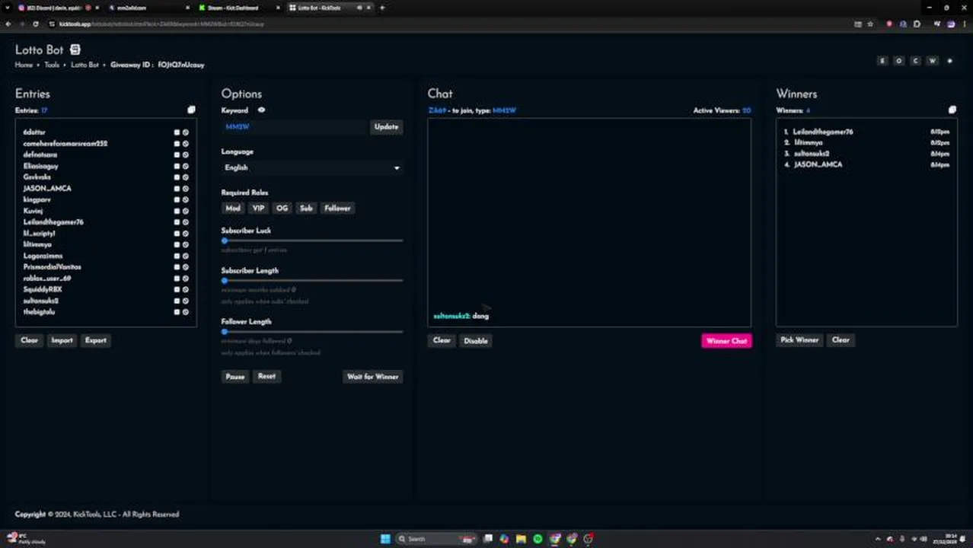
Task: Open Tools in the breadcrumb
Action: (52, 65)
